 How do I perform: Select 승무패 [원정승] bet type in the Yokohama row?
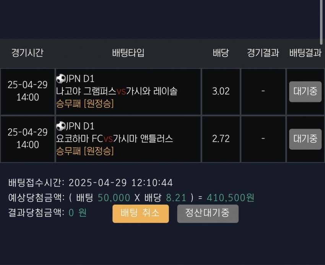pos(85,151)
